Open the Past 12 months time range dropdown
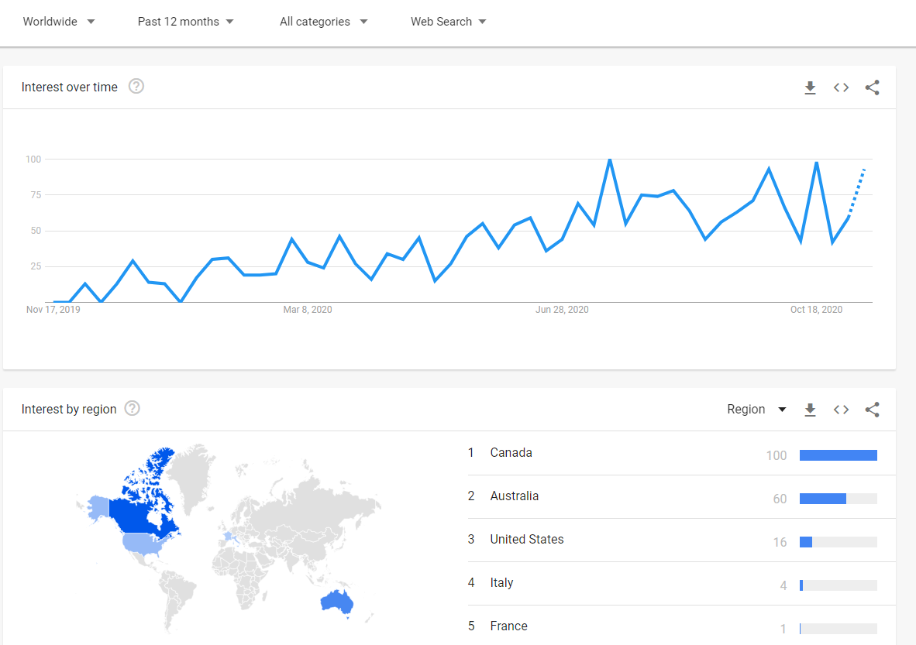Screen dimensions: 916x645 (185, 22)
